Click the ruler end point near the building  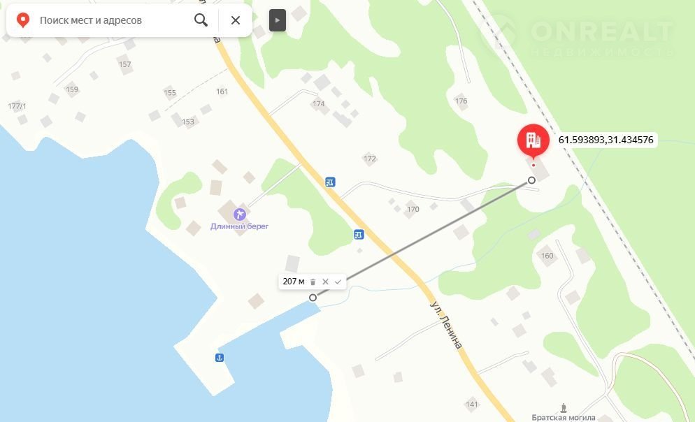(x=531, y=180)
